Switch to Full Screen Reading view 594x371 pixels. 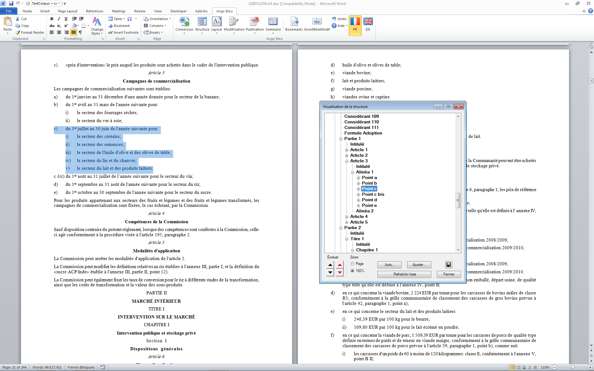(518, 367)
